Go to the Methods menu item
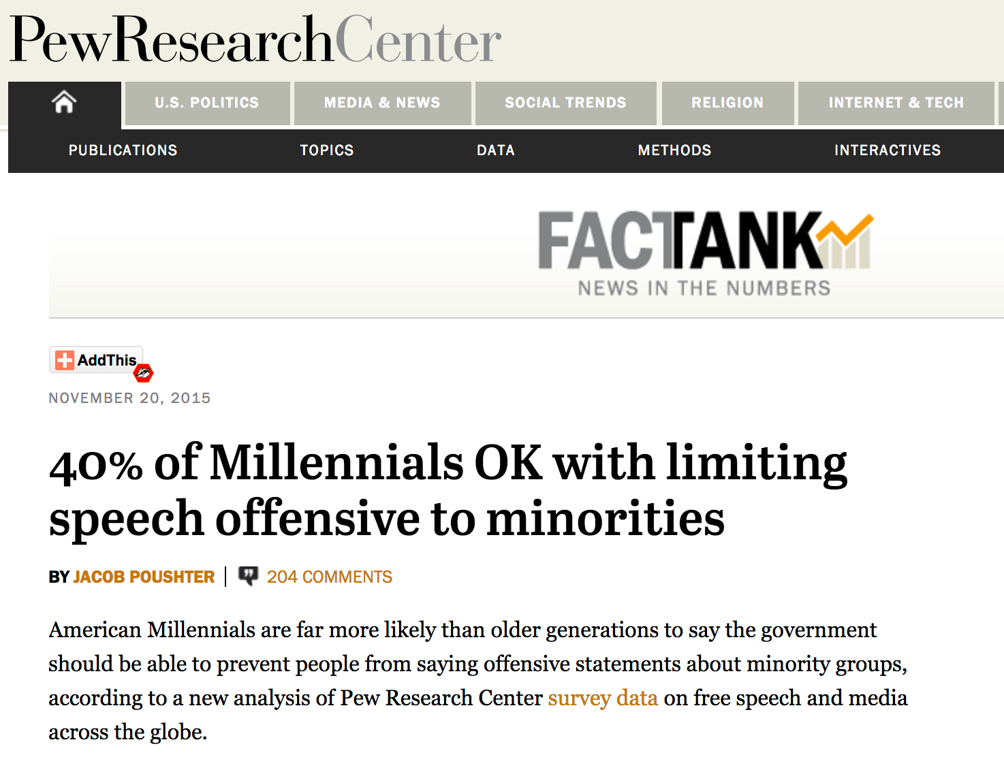The image size is (1004, 772). (x=674, y=150)
